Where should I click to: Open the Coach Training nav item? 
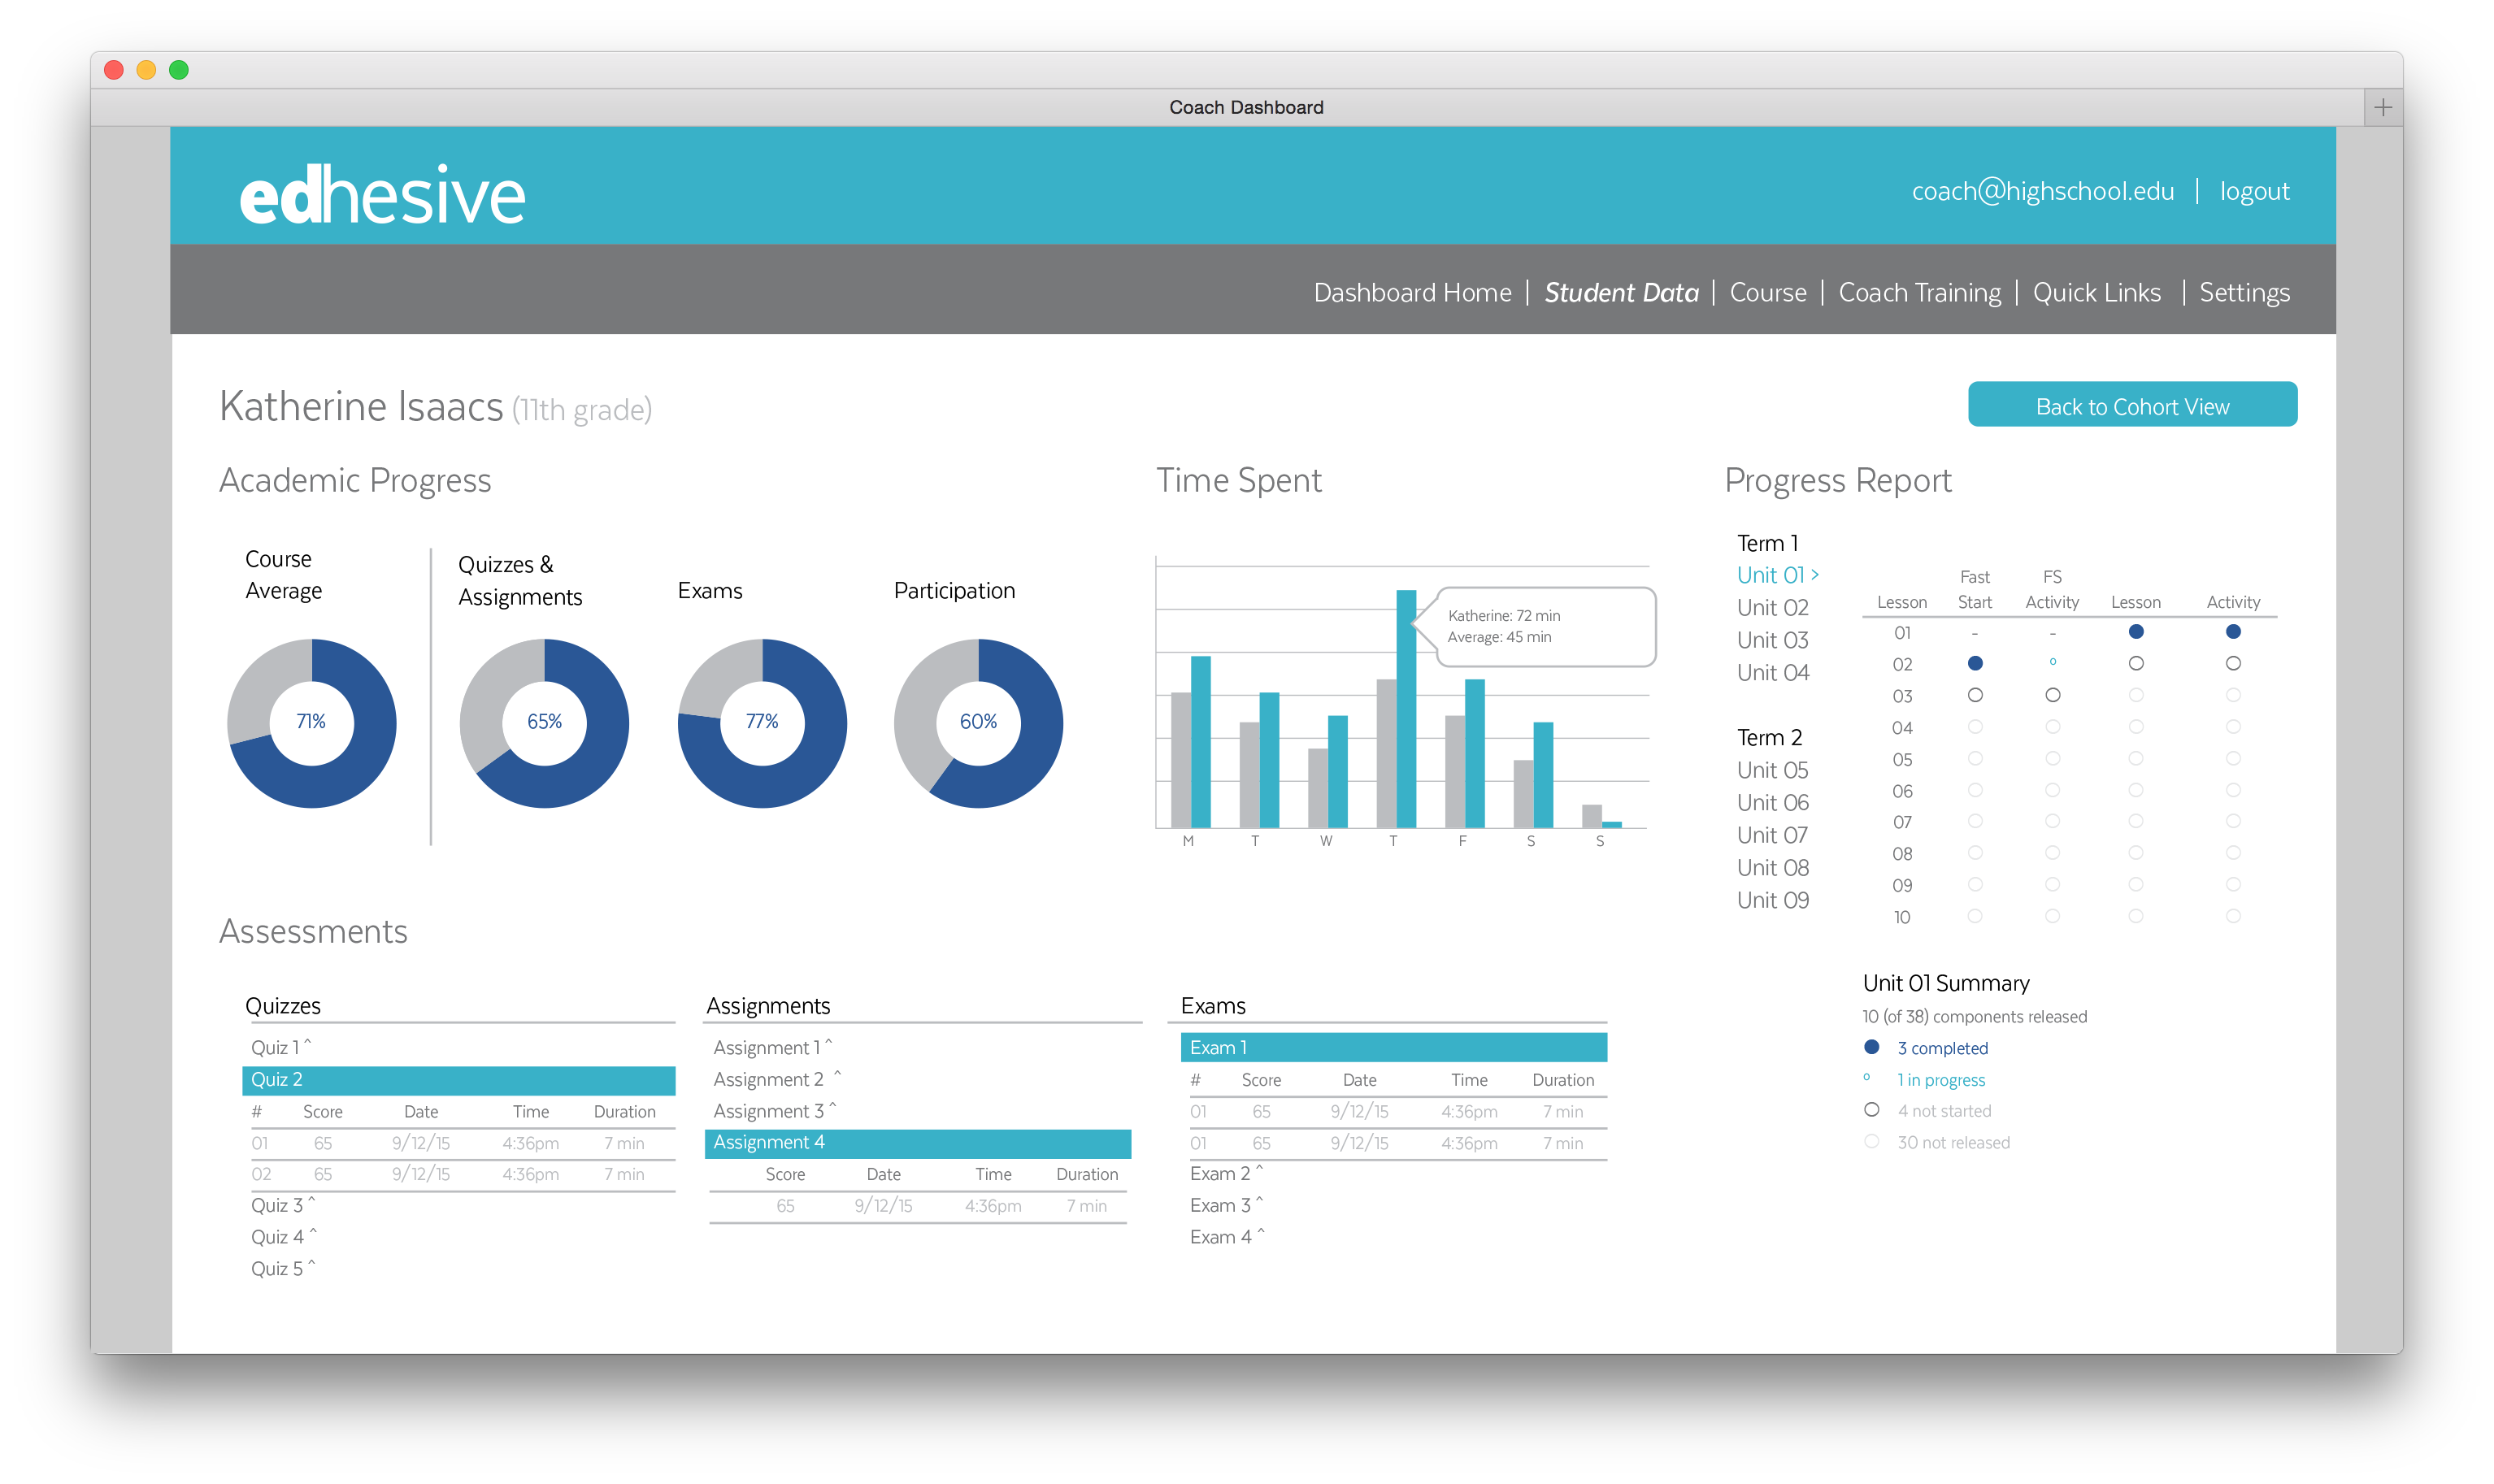(1919, 292)
